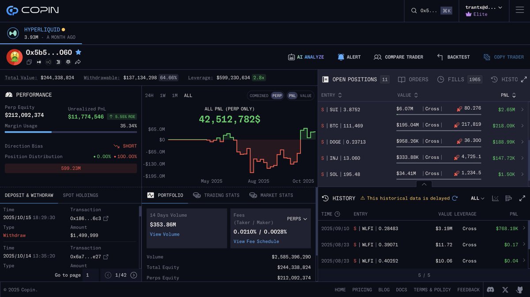
Task: Toggle chart to VALUE
Action: (x=306, y=96)
